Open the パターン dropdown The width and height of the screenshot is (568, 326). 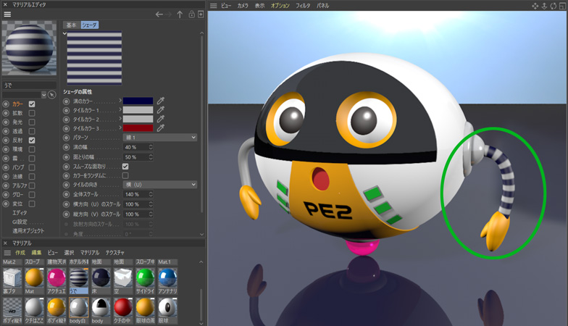tap(159, 137)
